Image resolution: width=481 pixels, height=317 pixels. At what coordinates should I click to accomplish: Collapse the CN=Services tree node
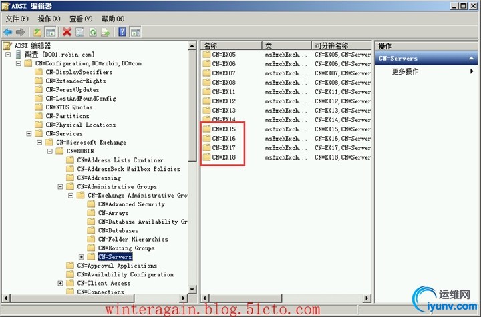[x=29, y=133]
